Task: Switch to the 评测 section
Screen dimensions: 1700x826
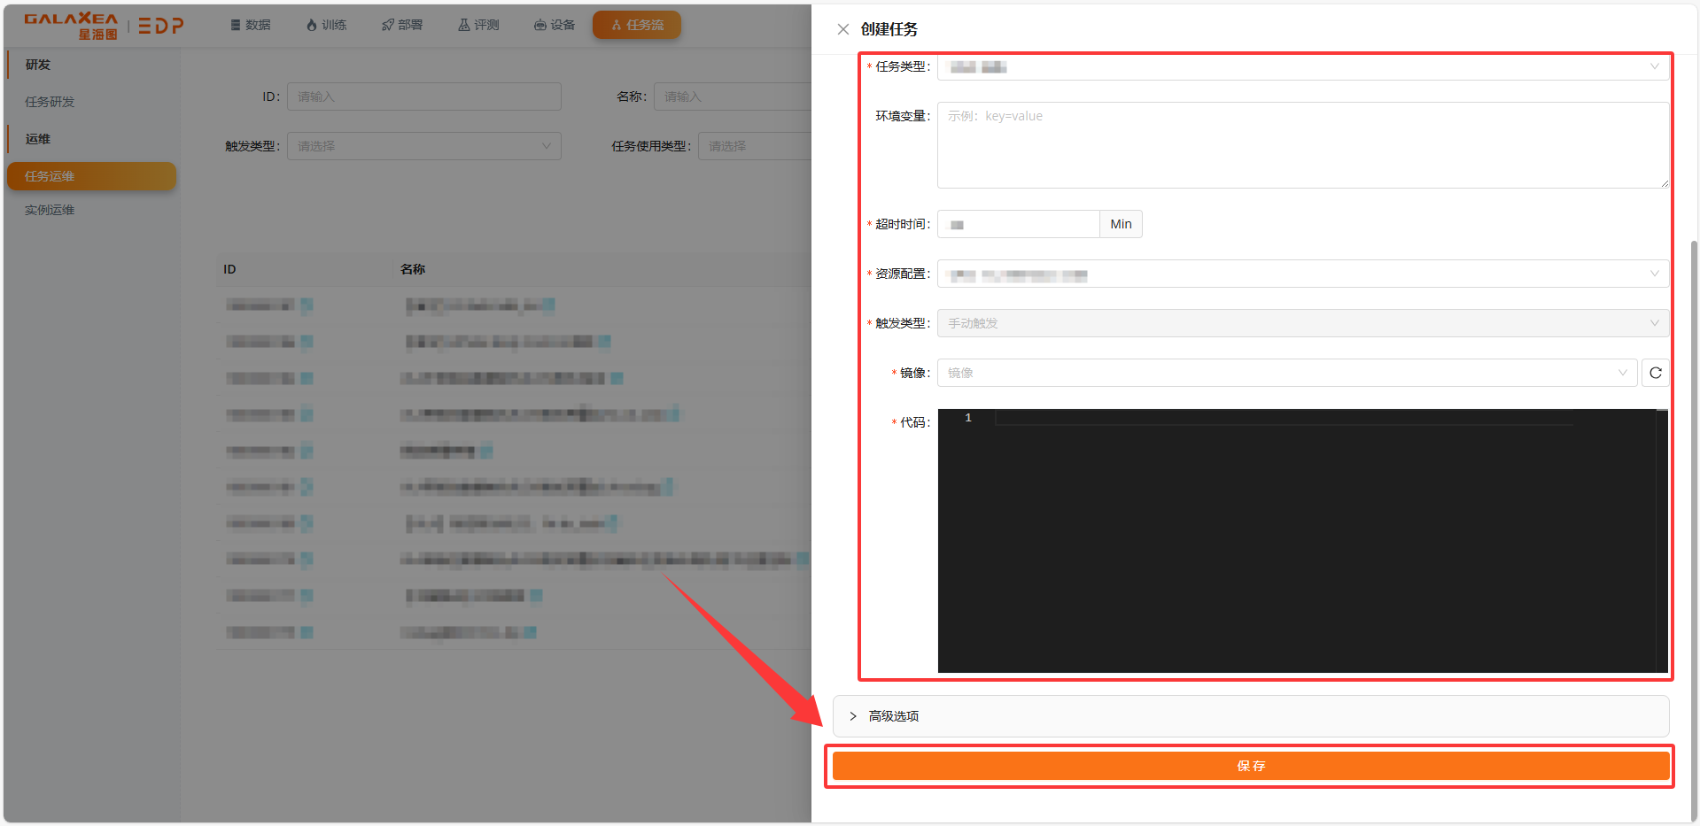Action: (x=478, y=25)
